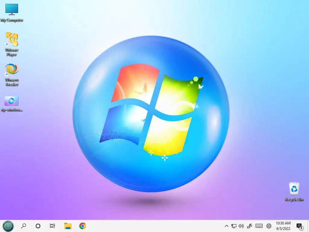Open taskbar search magnifier

(x=24, y=226)
